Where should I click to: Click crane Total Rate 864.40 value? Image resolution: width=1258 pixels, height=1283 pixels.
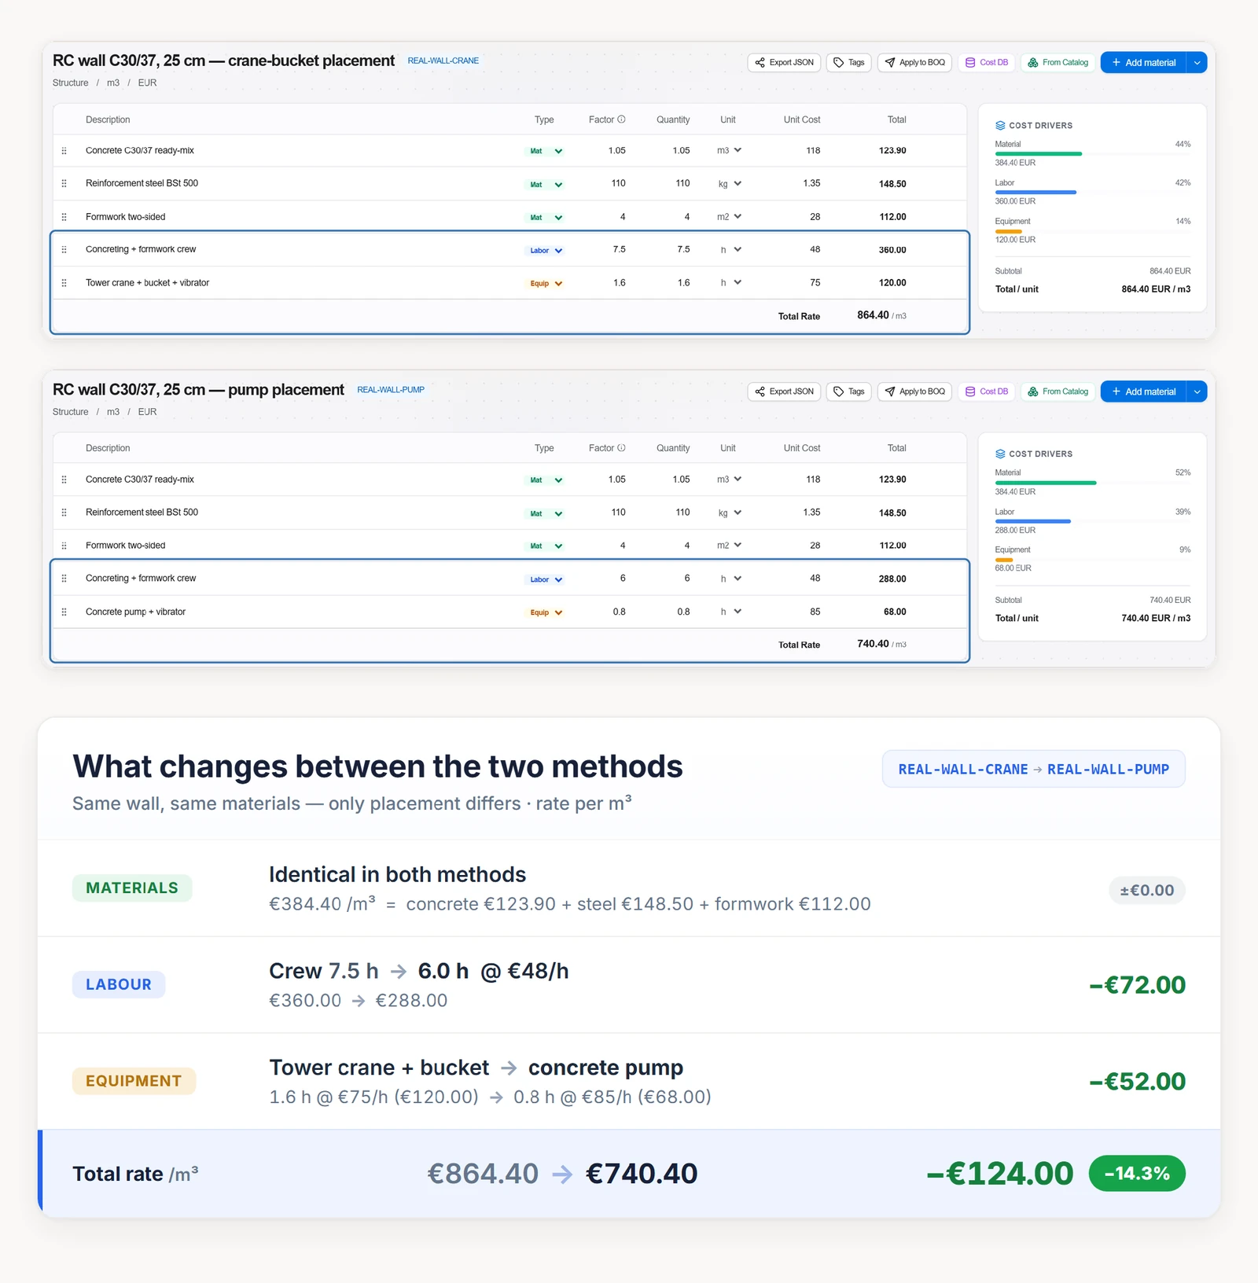[873, 315]
